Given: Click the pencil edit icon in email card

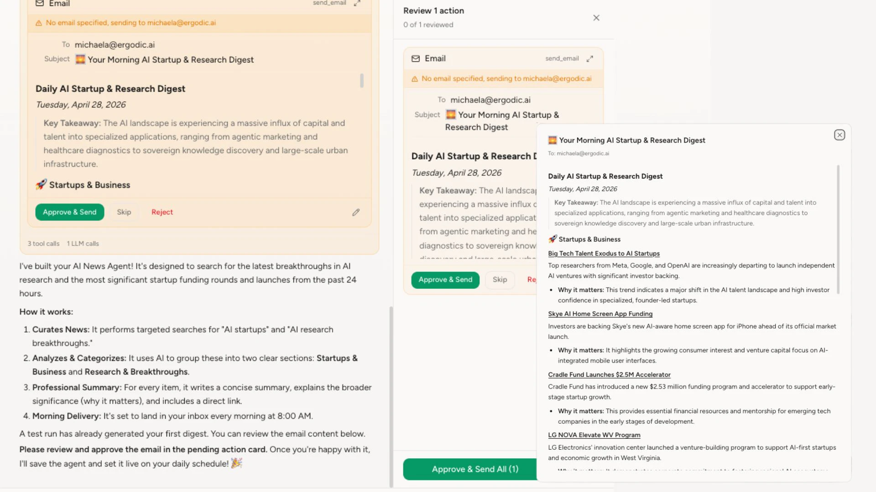Looking at the screenshot, I should (x=356, y=212).
